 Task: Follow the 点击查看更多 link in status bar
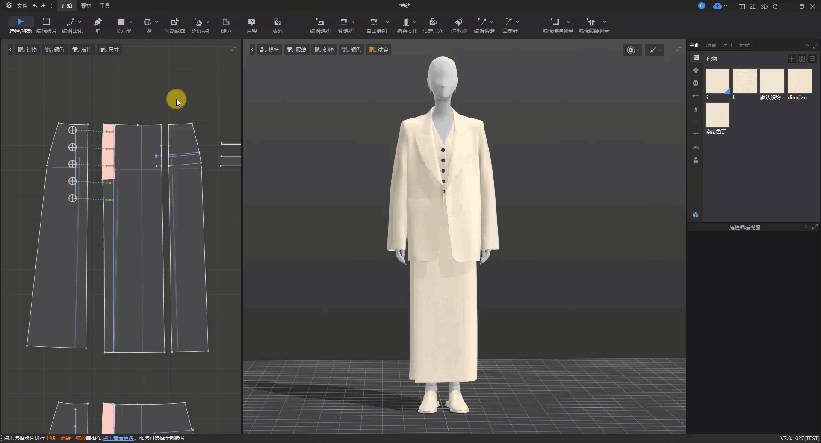[x=118, y=438]
